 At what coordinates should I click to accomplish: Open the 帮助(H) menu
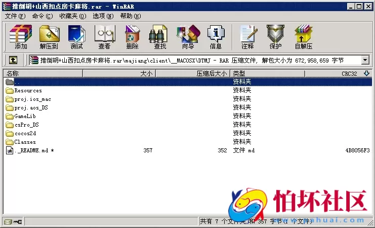(131, 16)
